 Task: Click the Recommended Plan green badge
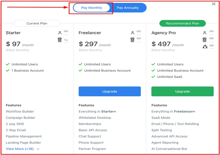click(x=182, y=24)
